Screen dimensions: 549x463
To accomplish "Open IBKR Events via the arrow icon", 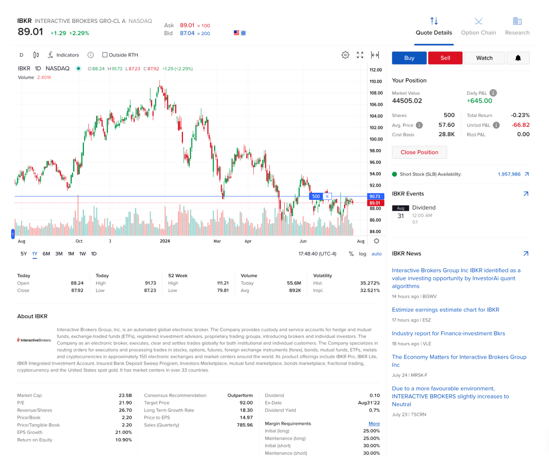I will click(525, 193).
